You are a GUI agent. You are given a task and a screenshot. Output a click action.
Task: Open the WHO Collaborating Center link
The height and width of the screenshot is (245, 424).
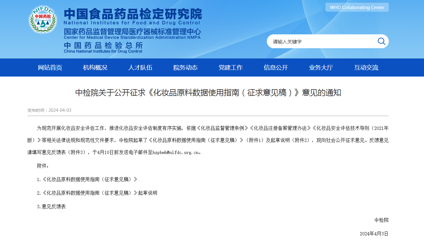[x=357, y=7]
